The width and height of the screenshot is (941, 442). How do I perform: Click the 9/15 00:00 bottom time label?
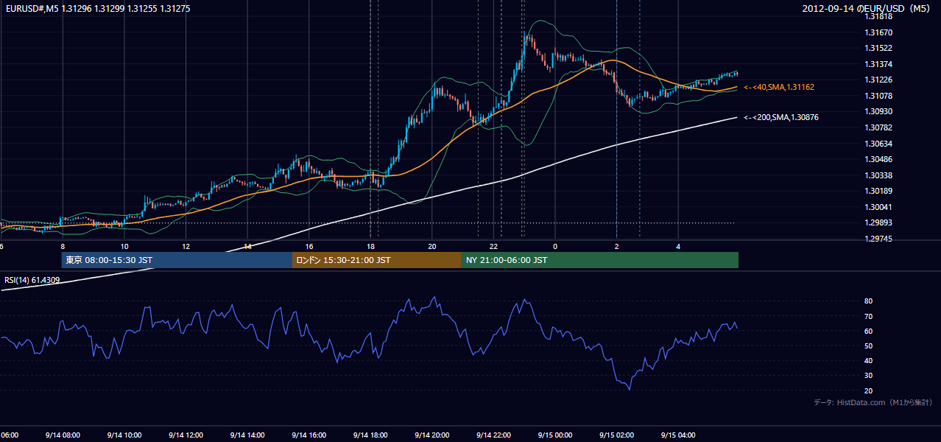point(554,435)
